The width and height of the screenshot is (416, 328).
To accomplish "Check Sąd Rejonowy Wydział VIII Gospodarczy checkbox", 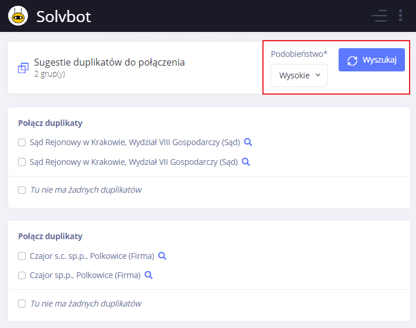I will click(x=22, y=142).
